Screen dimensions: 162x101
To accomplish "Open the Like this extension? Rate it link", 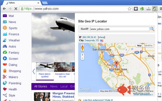I will pos(98,100).
